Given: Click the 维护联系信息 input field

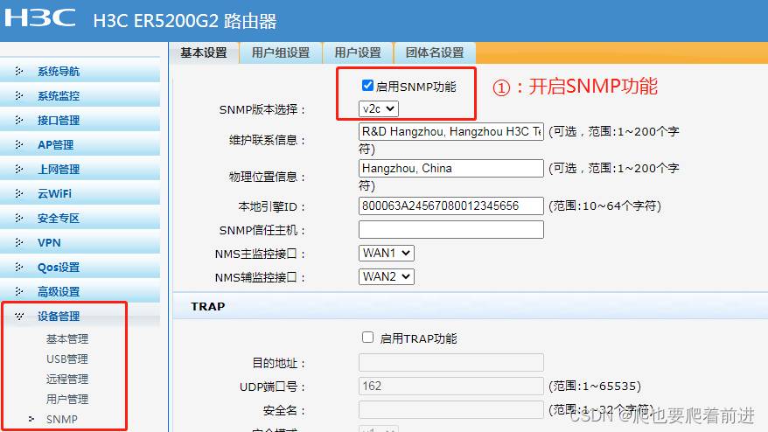Looking at the screenshot, I should [451, 132].
